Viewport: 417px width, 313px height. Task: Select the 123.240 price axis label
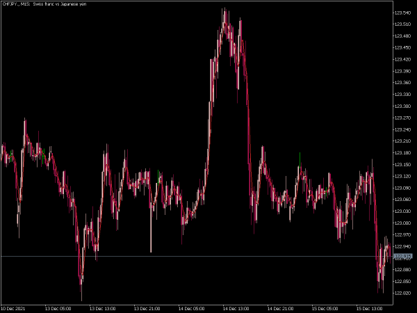[402, 129]
